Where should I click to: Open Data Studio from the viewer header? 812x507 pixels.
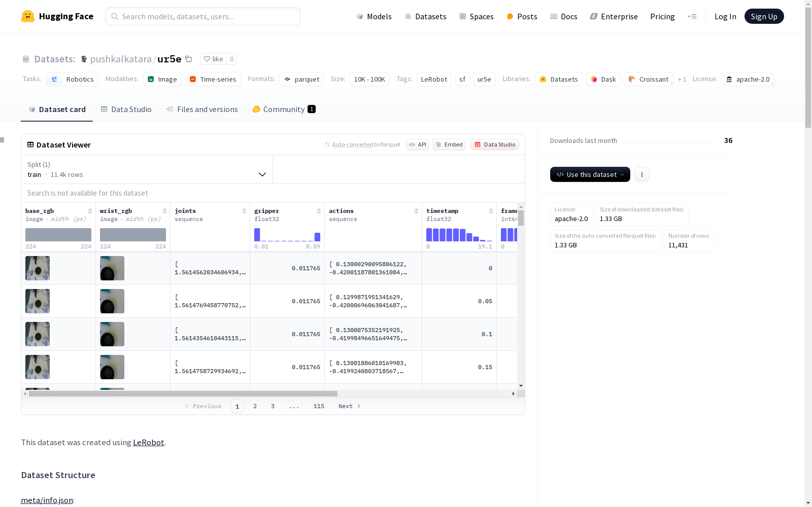494,144
